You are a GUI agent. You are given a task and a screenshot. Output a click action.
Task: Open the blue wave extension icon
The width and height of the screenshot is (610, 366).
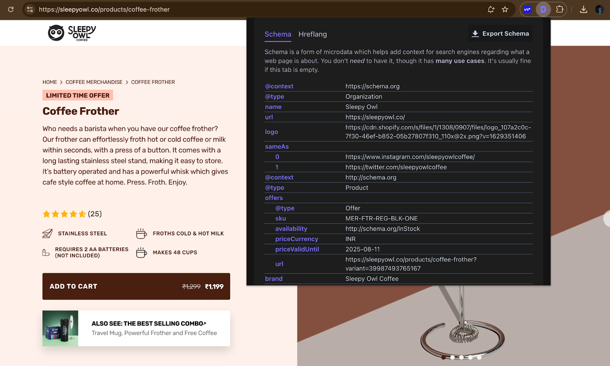(527, 10)
